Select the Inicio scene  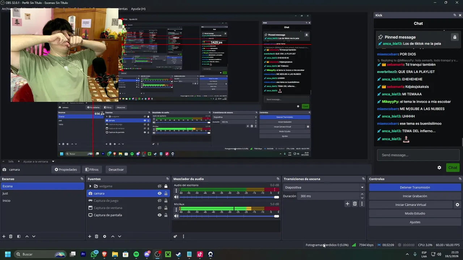(x=42, y=201)
